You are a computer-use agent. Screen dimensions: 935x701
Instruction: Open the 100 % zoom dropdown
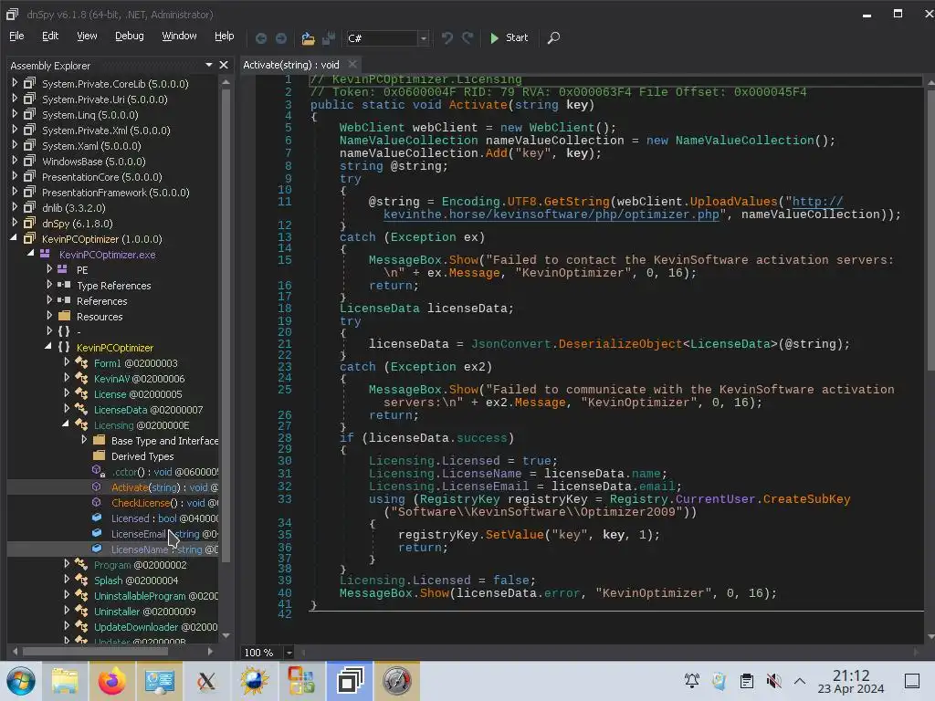289,653
